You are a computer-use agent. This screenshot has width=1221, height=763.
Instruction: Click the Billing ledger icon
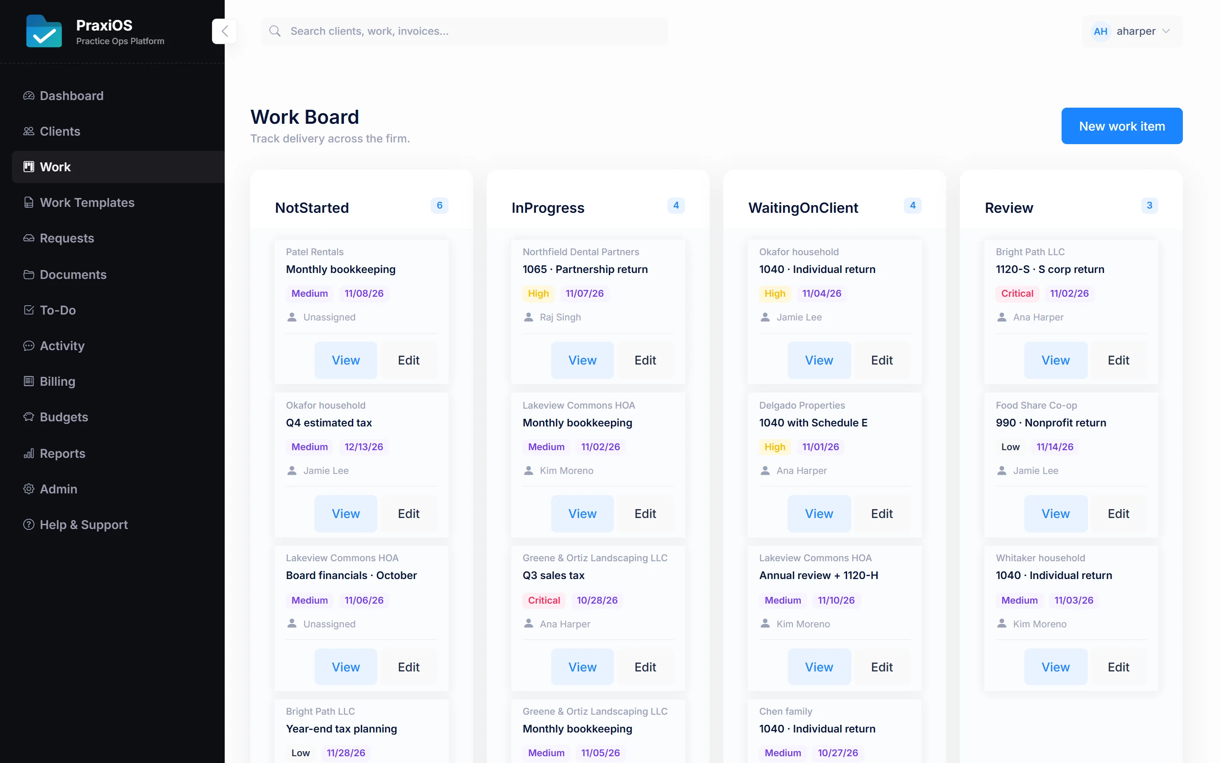point(29,381)
